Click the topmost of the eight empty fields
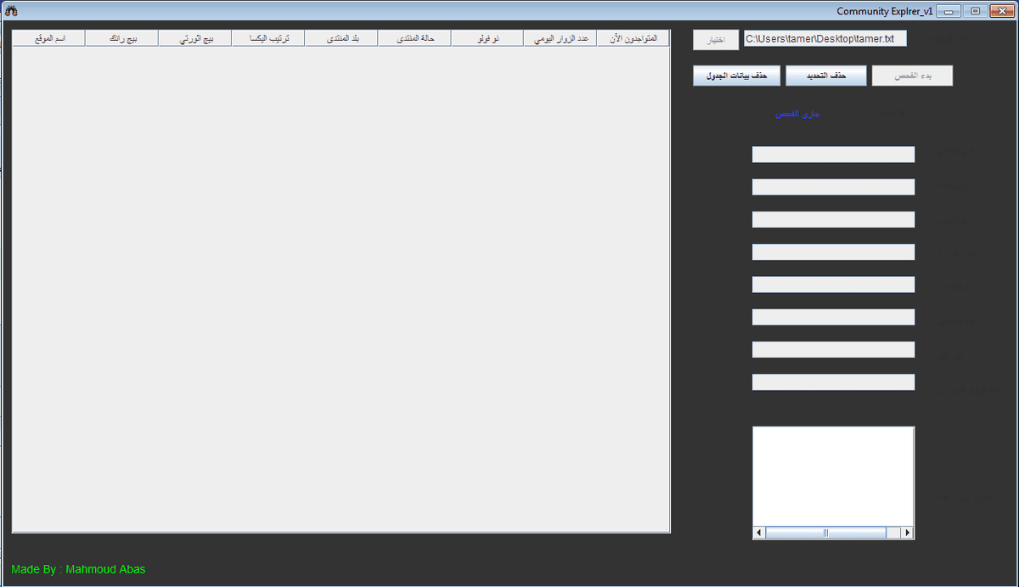 833,155
